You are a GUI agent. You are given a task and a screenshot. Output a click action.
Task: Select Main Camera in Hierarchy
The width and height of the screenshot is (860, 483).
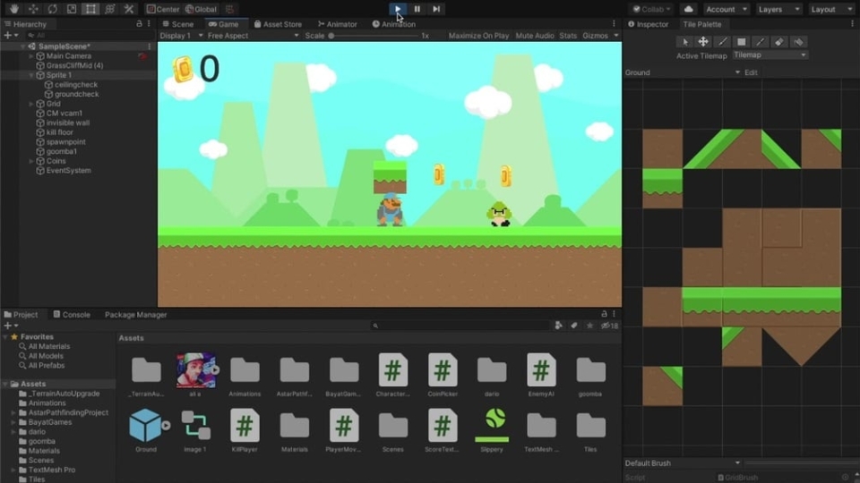(69, 55)
